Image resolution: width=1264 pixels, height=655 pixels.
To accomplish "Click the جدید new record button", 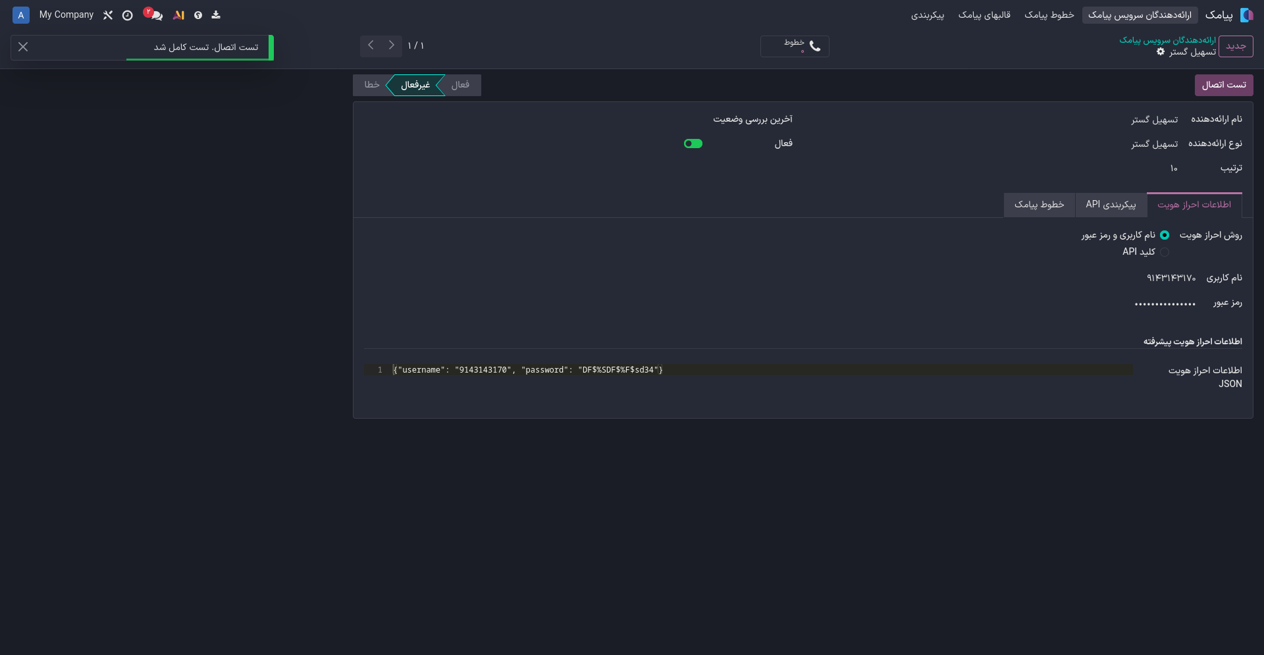I will (x=1235, y=46).
